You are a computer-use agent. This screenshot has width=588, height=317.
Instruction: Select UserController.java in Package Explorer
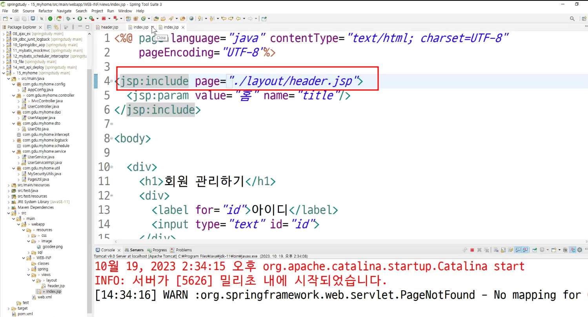click(x=43, y=106)
